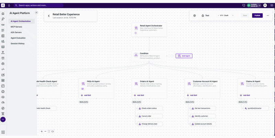275x138 pixels.
Task: Collapse Skills (1/5) under Claims AI Agent
Action: click(243, 102)
